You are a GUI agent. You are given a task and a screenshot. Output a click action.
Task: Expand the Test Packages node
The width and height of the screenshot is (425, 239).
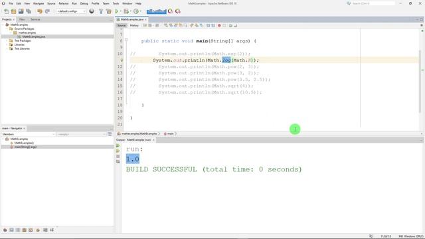click(x=7, y=40)
